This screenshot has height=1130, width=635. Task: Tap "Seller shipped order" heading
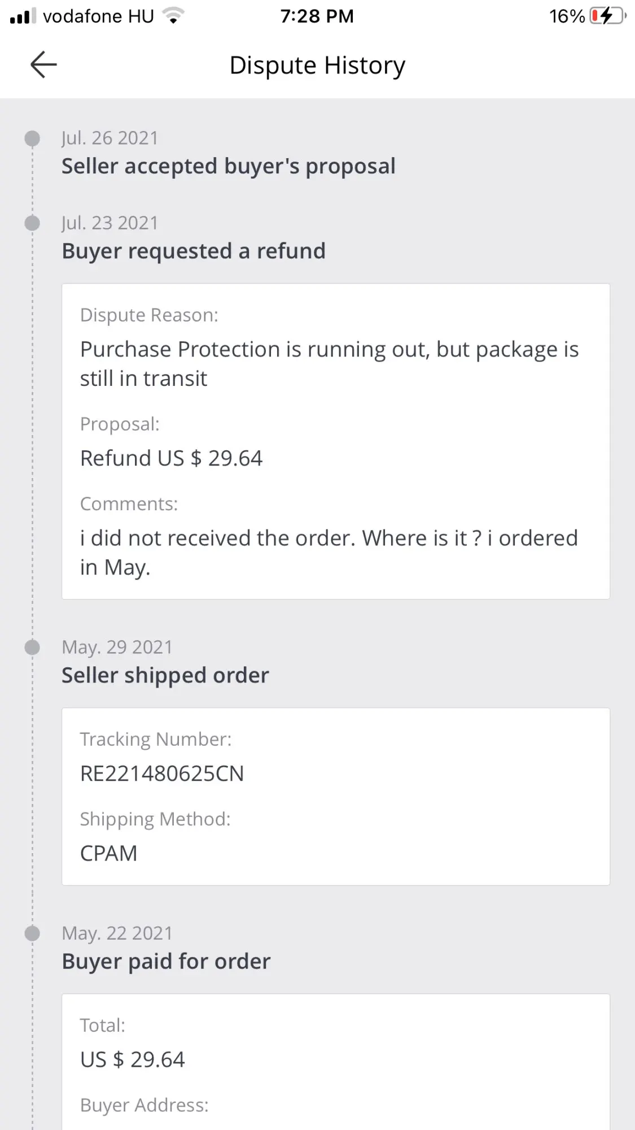coord(165,675)
